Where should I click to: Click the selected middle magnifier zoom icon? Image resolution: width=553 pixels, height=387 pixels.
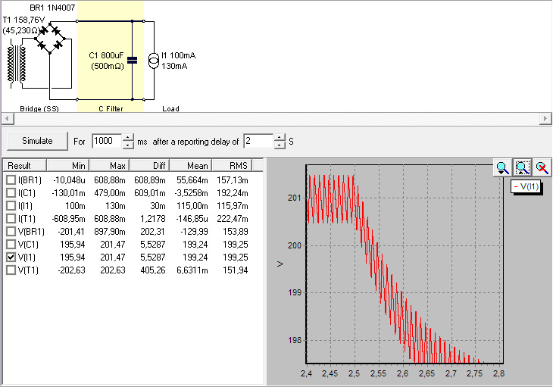[521, 168]
